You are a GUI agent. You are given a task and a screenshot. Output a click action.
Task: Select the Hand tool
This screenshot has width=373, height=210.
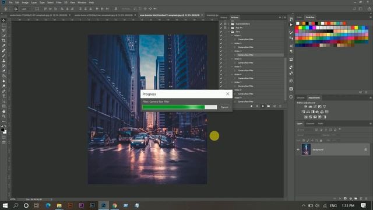click(3, 111)
